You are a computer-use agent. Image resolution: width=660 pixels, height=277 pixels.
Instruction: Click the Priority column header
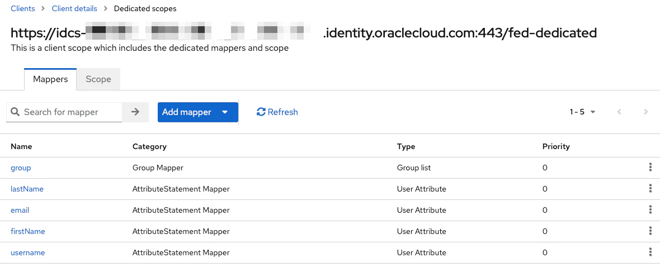pos(556,146)
